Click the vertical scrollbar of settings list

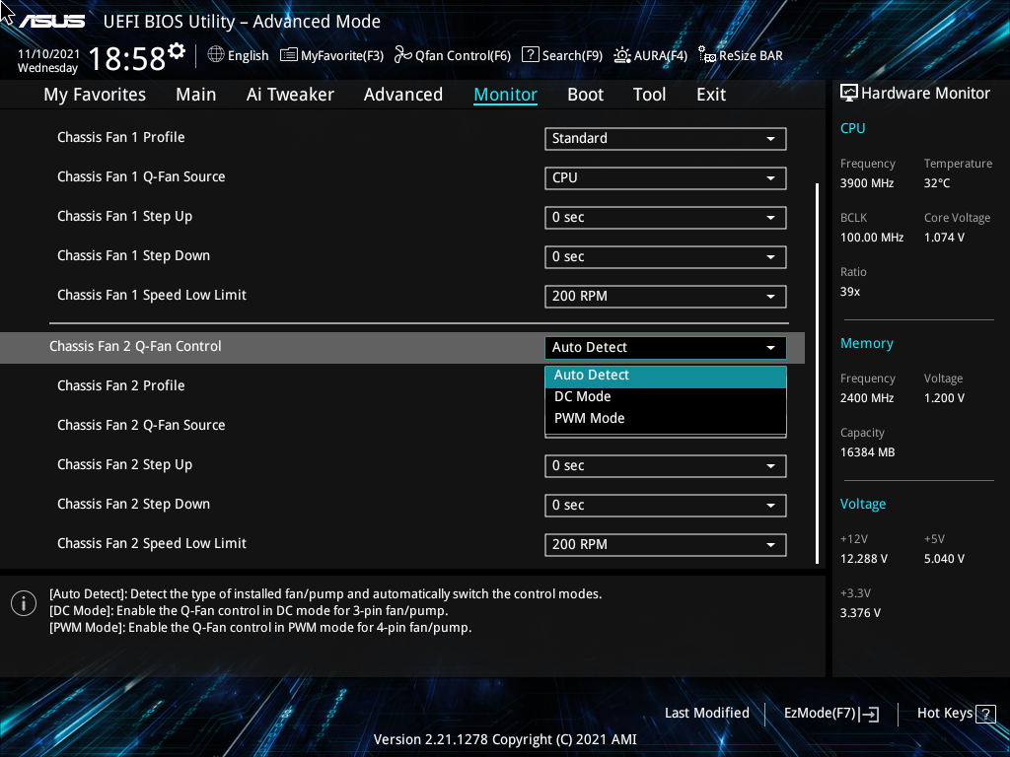click(817, 374)
